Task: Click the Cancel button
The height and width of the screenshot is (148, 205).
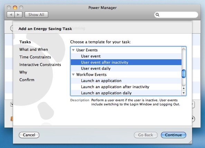Action: pyautogui.click(x=29, y=135)
